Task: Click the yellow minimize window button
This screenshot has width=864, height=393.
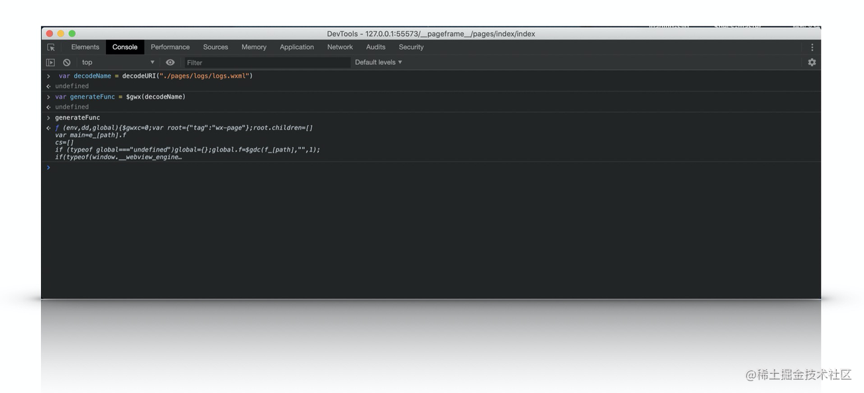Action: (61, 34)
